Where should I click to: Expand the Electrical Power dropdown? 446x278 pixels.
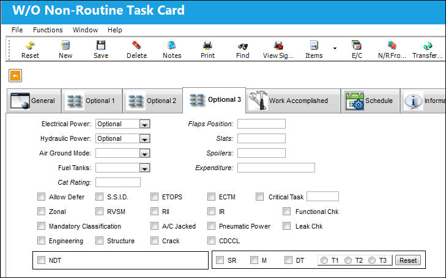[144, 124]
